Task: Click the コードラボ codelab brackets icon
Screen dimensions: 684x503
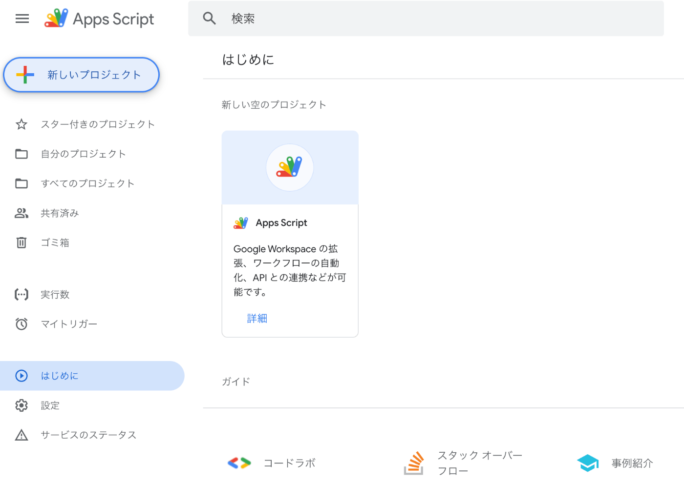Action: (x=239, y=463)
